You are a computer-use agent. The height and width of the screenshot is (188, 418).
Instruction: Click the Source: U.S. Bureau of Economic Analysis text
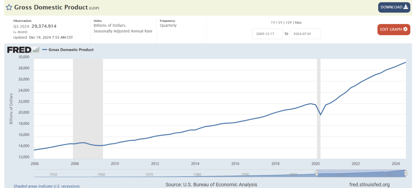pyautogui.click(x=211, y=185)
